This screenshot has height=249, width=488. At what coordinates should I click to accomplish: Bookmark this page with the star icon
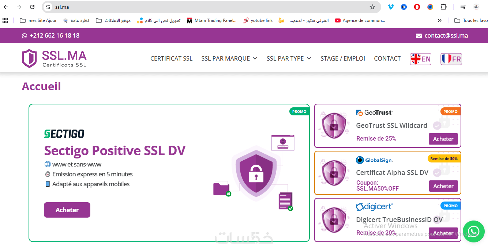tap(372, 7)
